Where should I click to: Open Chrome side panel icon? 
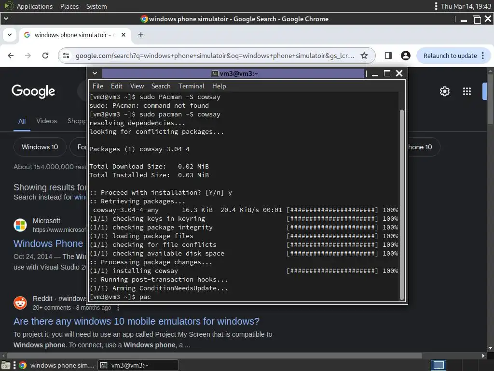(x=388, y=56)
